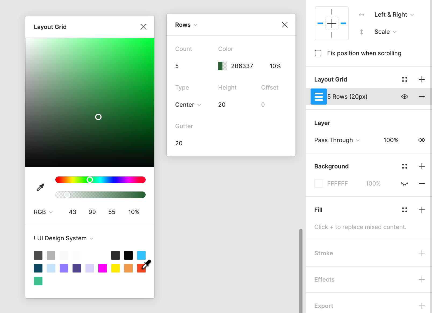The width and height of the screenshot is (432, 313).
Task: Open Scale vertical constraint dropdown
Action: tap(386, 32)
